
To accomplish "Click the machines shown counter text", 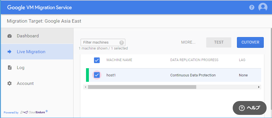I will point(103,48).
